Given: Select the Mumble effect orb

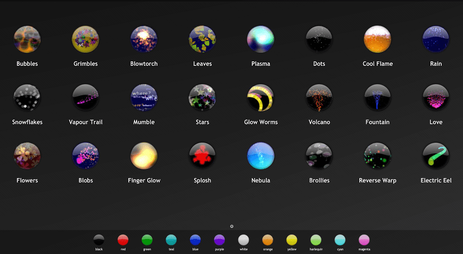Looking at the screenshot, I should (144, 98).
